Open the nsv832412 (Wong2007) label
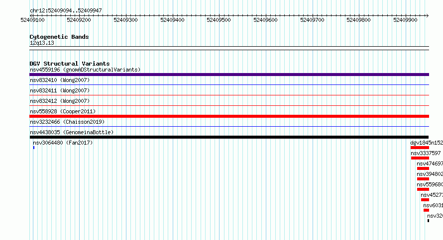The image size is (443, 240). (x=60, y=101)
